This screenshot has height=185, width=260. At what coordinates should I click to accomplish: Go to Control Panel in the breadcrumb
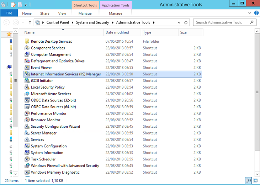pos(58,22)
